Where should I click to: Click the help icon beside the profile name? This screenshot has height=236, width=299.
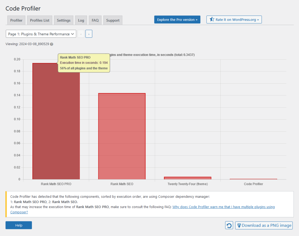coord(51,44)
